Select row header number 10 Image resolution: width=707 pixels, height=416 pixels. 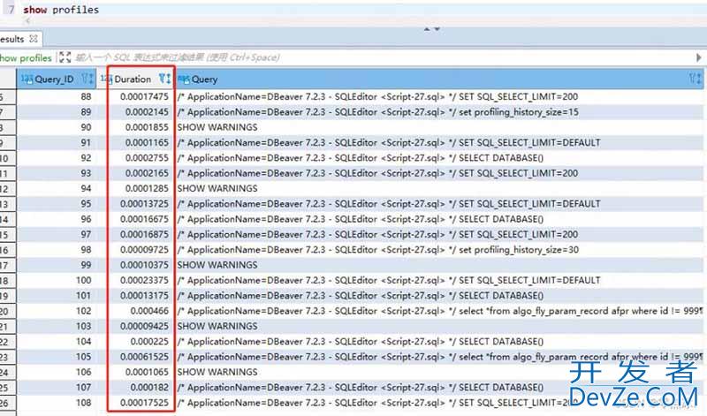point(8,158)
